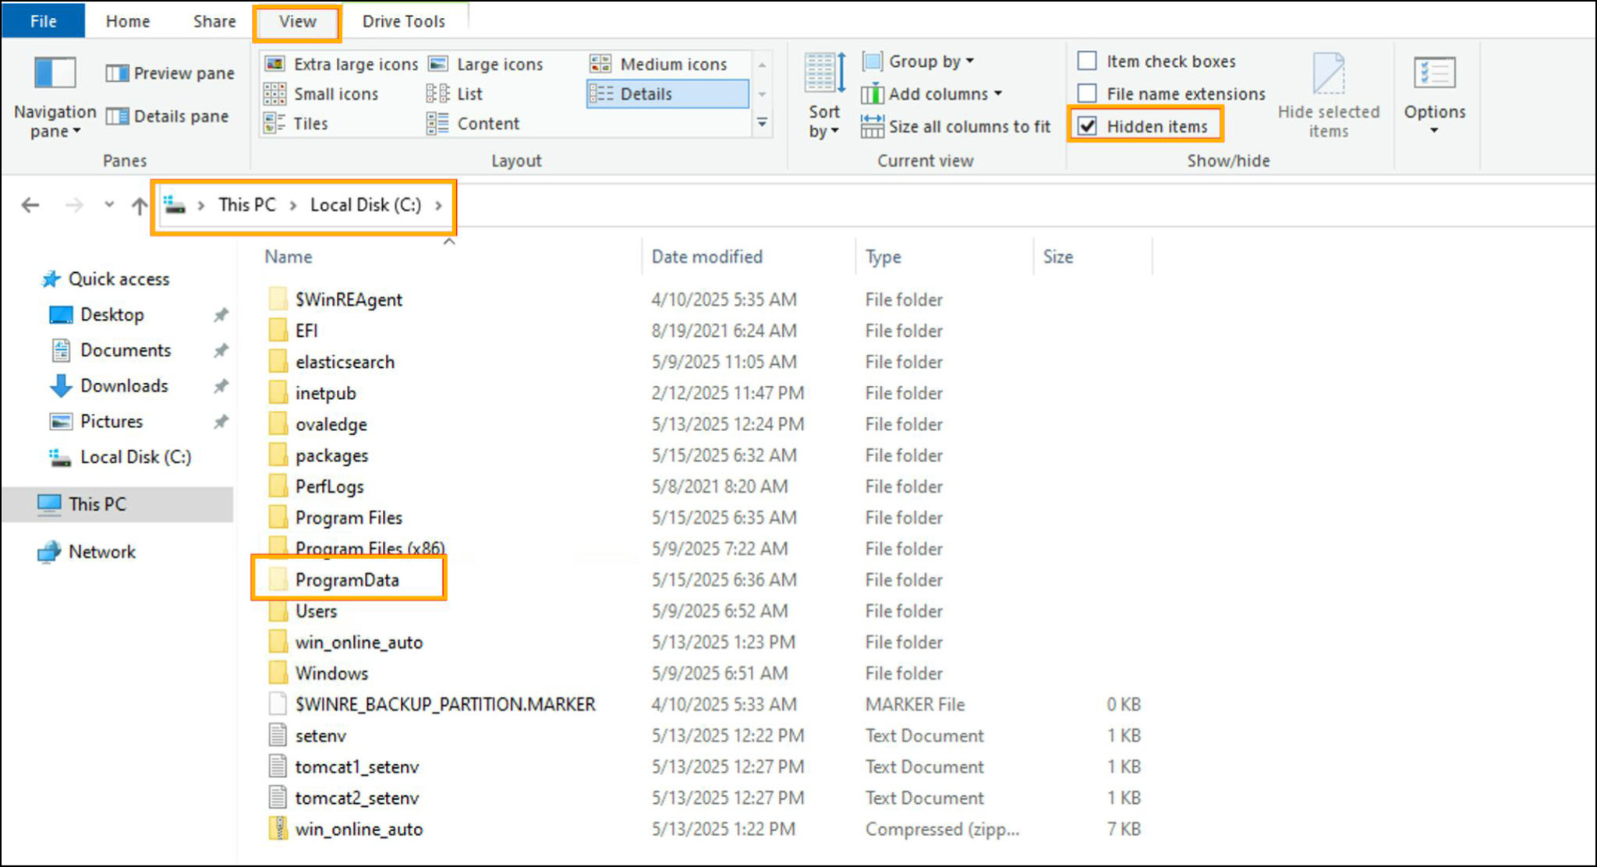Expand the layout gallery more arrow
Image resolution: width=1597 pixels, height=867 pixels.
click(x=762, y=123)
